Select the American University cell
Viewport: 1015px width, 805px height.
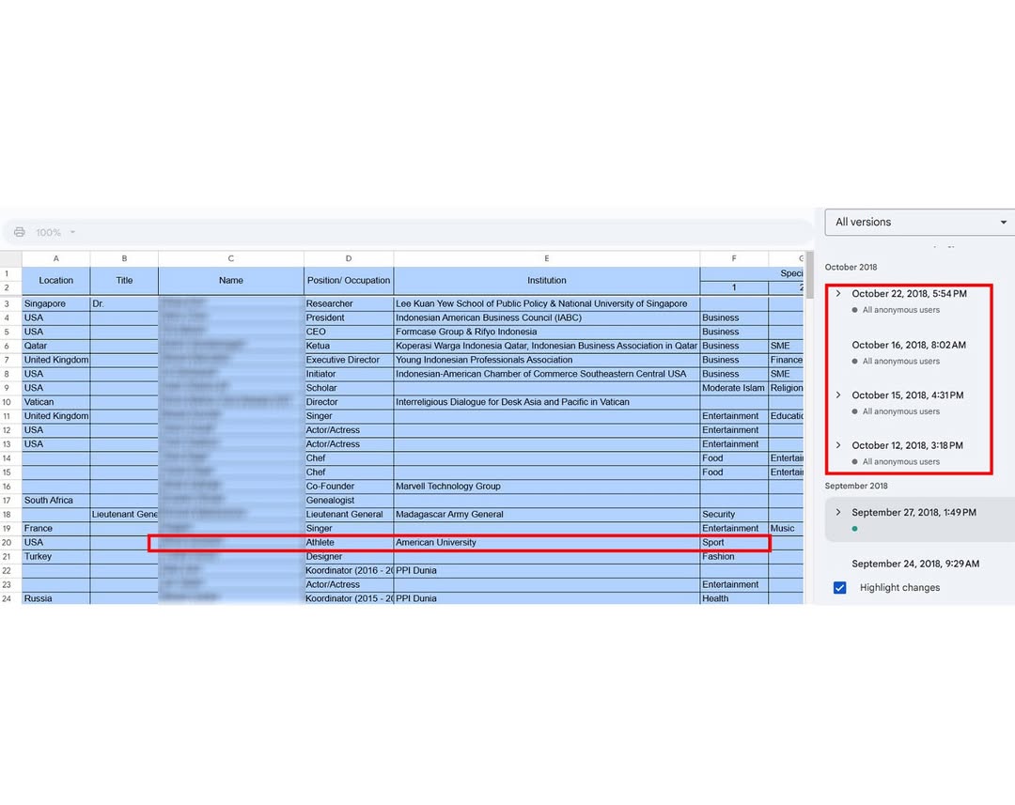click(x=545, y=543)
